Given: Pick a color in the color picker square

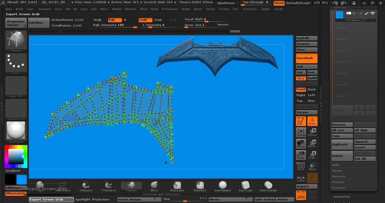Looking at the screenshot, I should pyautogui.click(x=16, y=156).
